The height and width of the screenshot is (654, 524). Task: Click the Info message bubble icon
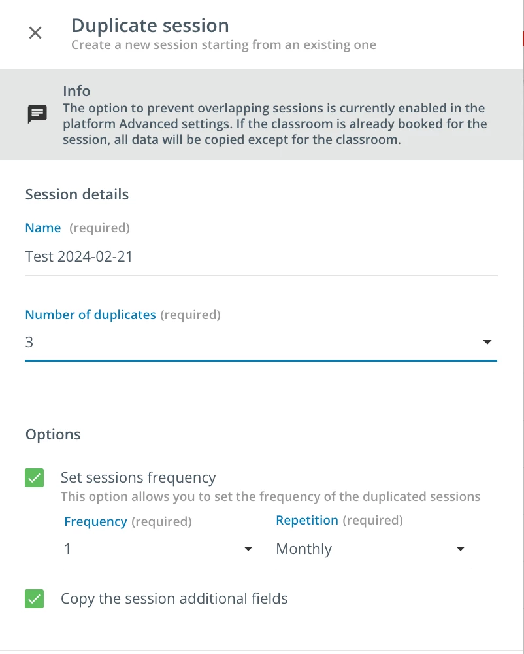[37, 114]
